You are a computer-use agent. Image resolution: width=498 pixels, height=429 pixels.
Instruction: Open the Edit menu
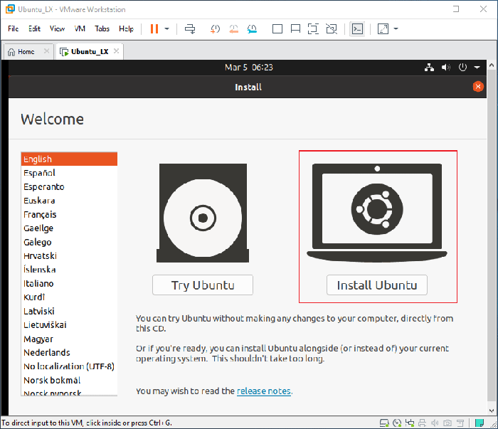point(34,29)
